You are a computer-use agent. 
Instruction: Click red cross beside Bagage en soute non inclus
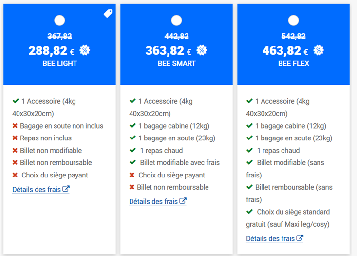coord(15,126)
